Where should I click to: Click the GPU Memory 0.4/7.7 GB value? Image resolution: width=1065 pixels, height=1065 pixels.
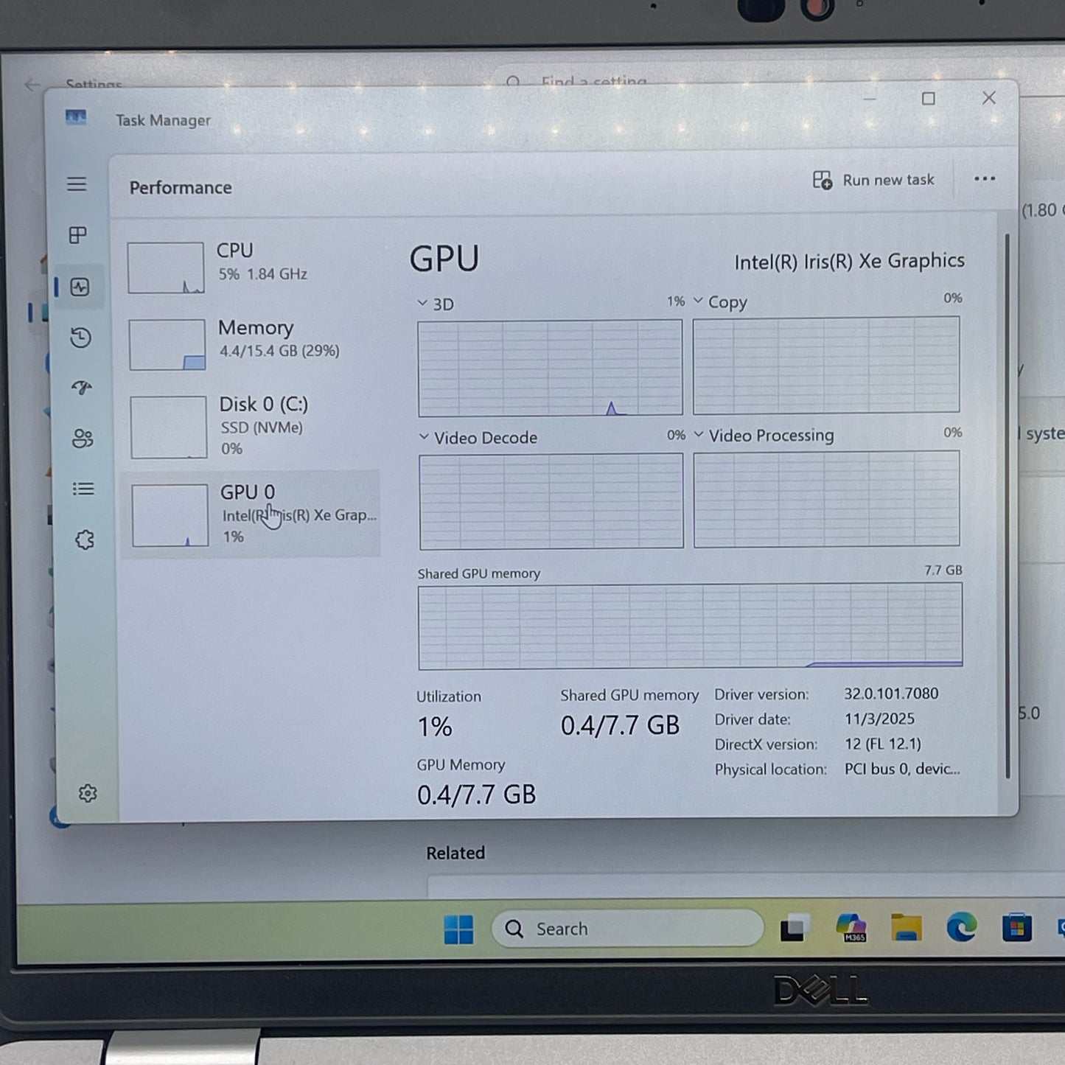(476, 795)
